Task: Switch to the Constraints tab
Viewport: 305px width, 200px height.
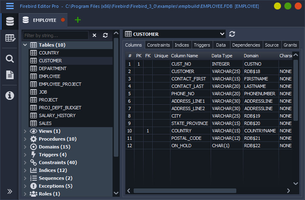Action: [x=159, y=45]
